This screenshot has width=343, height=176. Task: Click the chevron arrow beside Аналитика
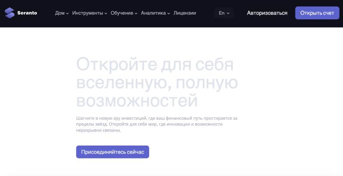168,13
